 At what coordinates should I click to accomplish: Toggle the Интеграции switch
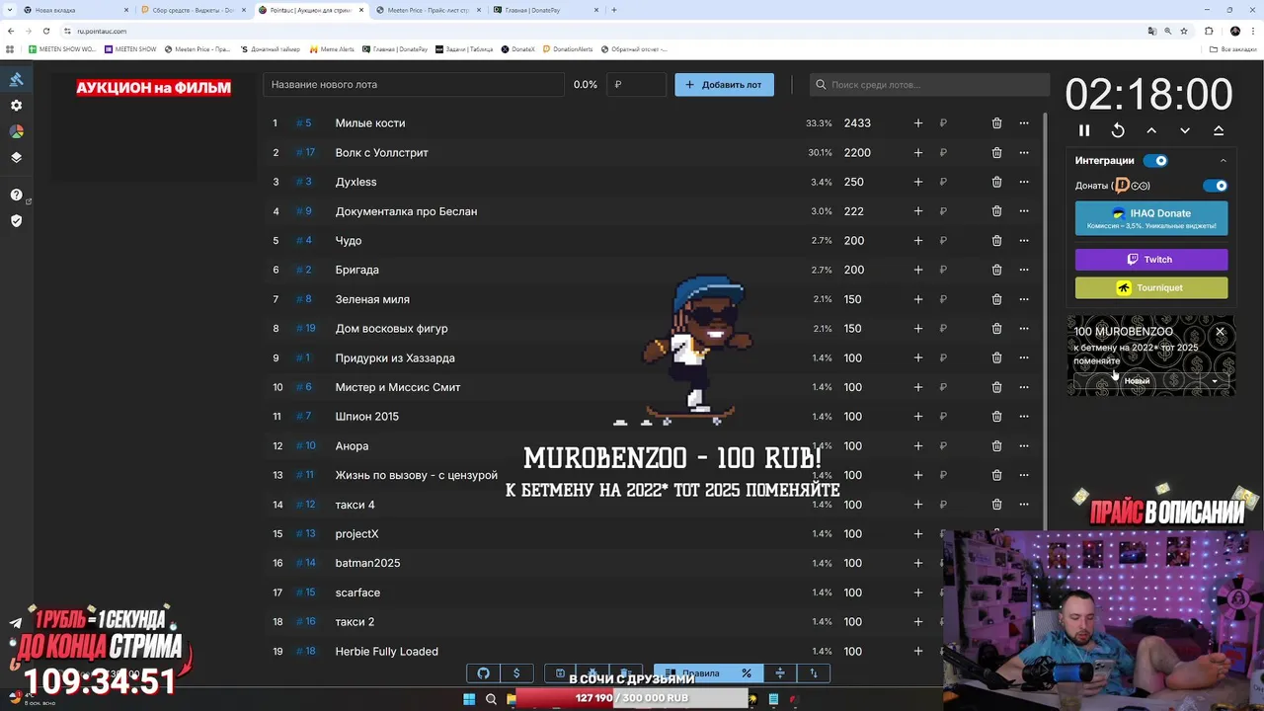pos(1155,161)
